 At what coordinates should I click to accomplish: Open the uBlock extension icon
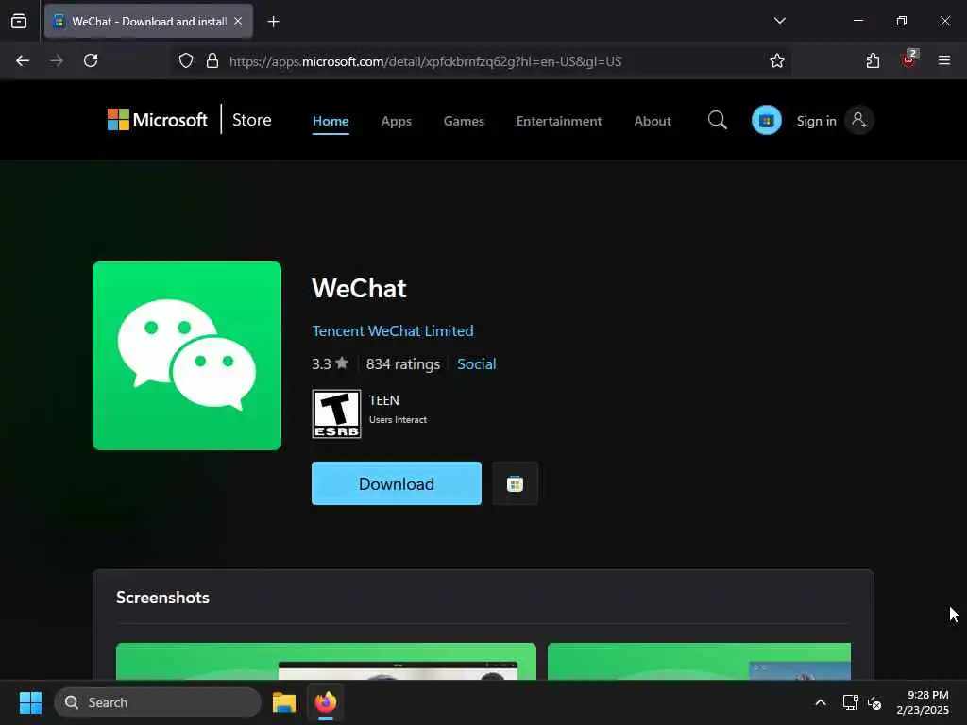[x=908, y=59]
